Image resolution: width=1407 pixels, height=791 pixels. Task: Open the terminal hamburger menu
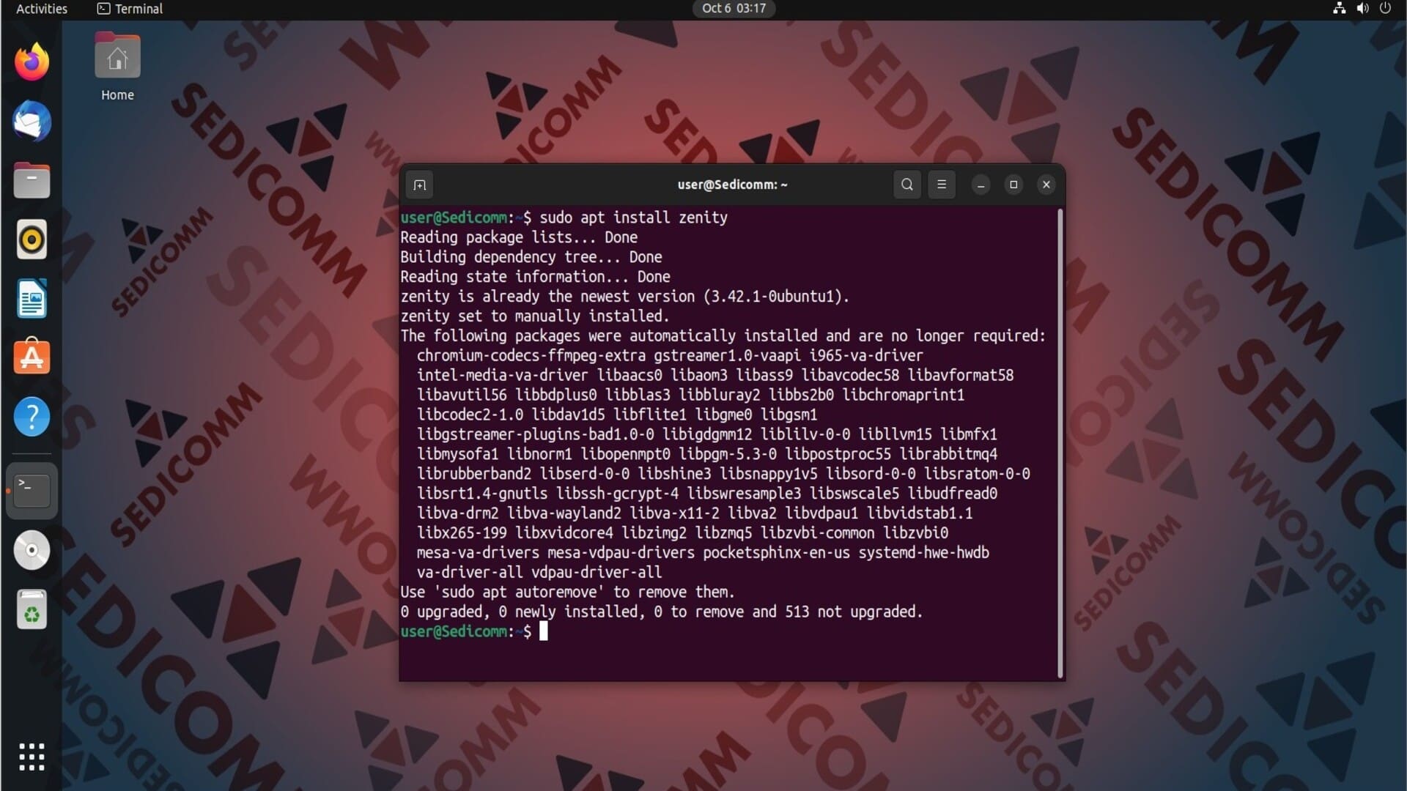pos(942,185)
